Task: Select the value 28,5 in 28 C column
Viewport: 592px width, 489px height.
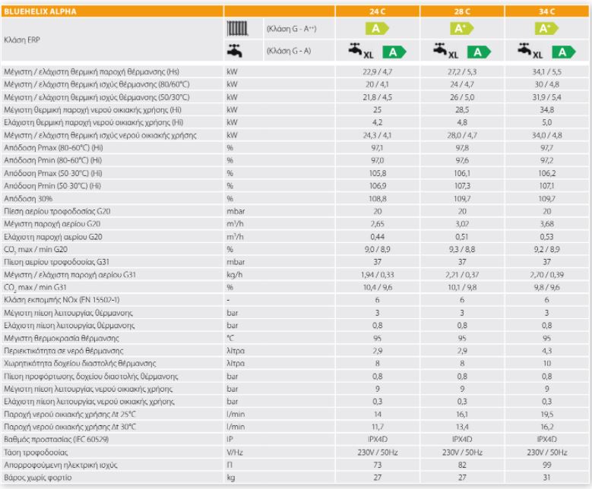Action: 462,110
